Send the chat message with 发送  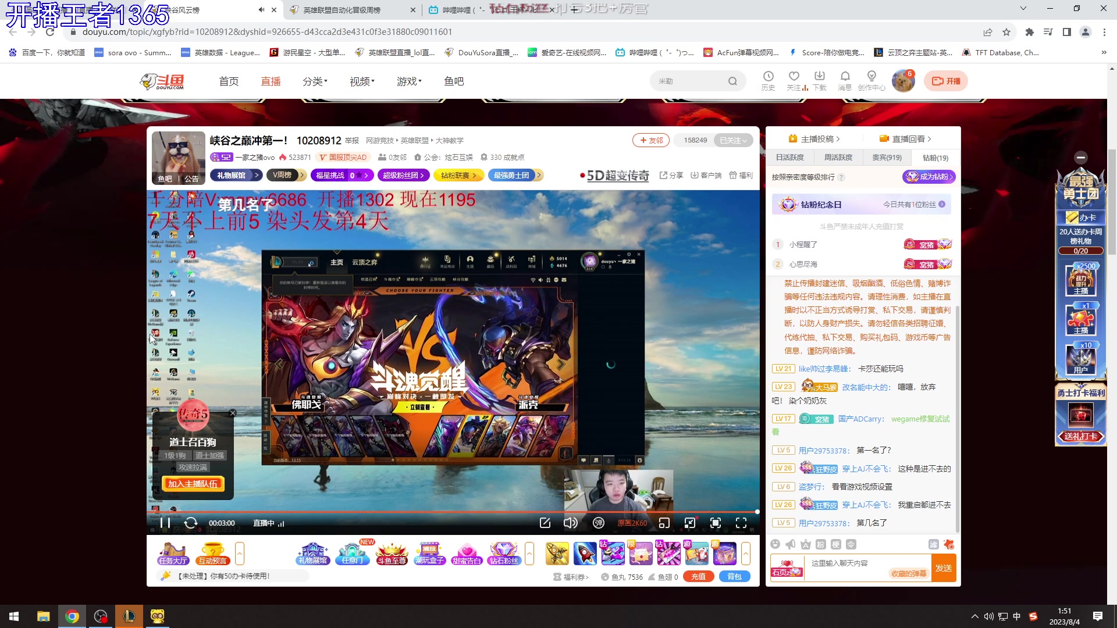tap(944, 568)
